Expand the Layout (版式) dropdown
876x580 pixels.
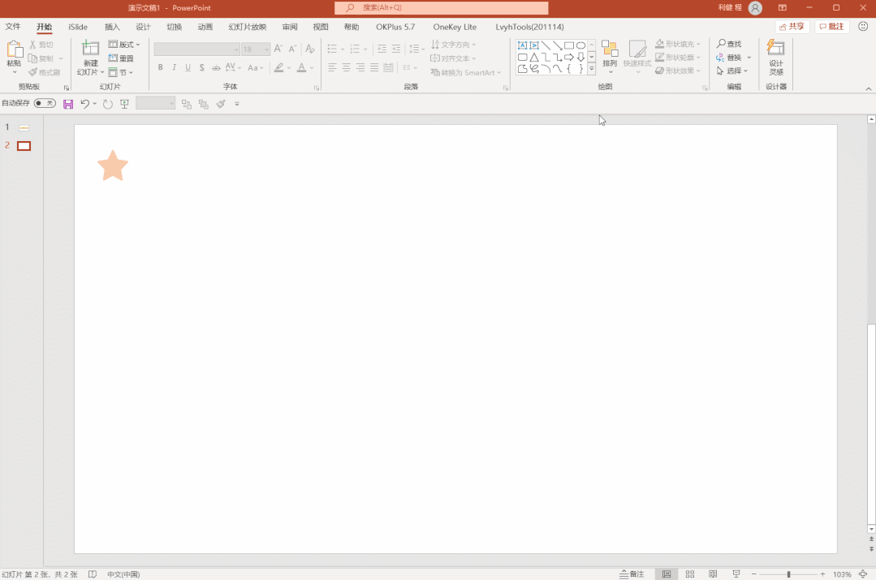tap(124, 44)
